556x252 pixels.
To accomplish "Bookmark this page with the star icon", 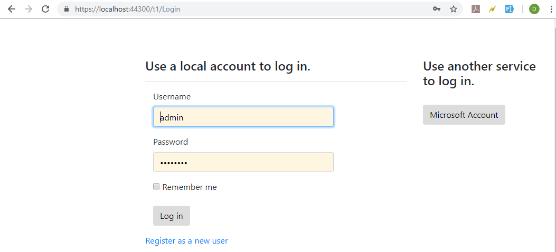I will [x=454, y=9].
